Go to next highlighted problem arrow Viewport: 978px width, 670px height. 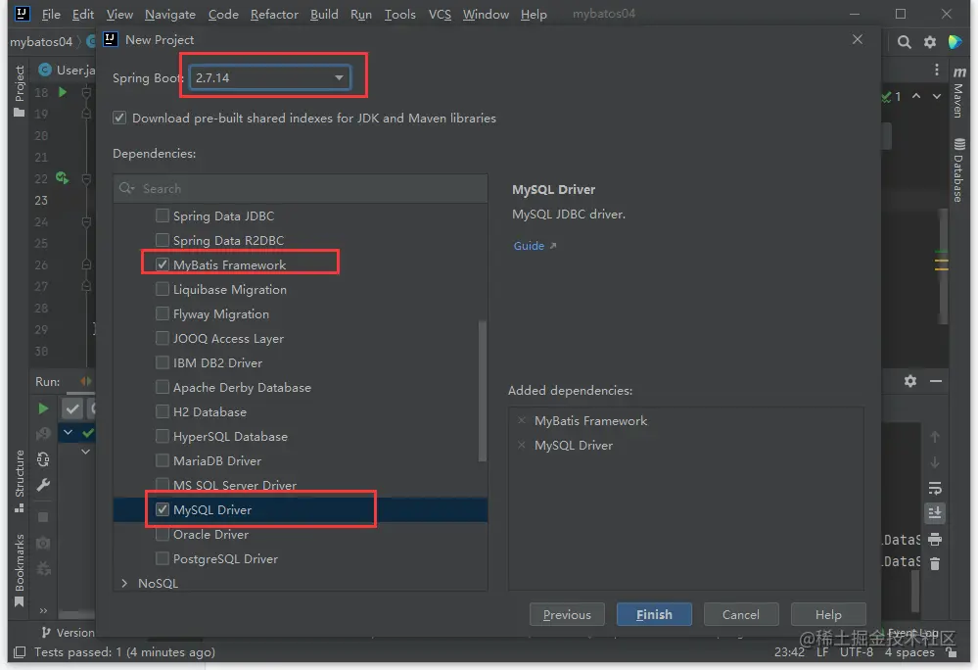937,96
